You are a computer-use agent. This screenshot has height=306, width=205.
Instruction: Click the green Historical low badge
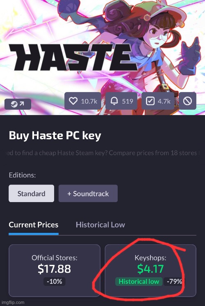(139, 282)
